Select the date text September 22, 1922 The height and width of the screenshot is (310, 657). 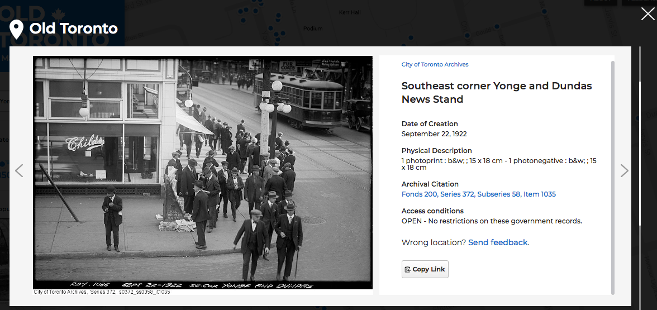(x=434, y=134)
